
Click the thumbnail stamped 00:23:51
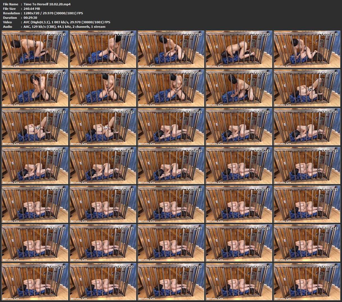point(239,243)
